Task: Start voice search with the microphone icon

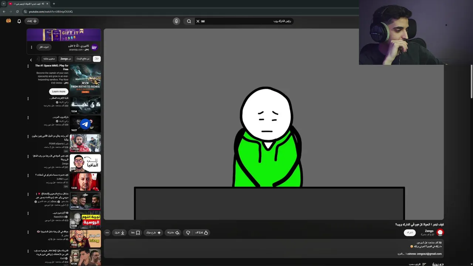Action: point(176,21)
